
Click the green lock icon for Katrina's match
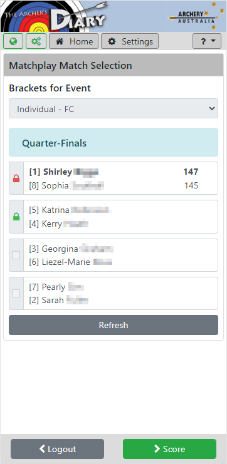(16, 217)
